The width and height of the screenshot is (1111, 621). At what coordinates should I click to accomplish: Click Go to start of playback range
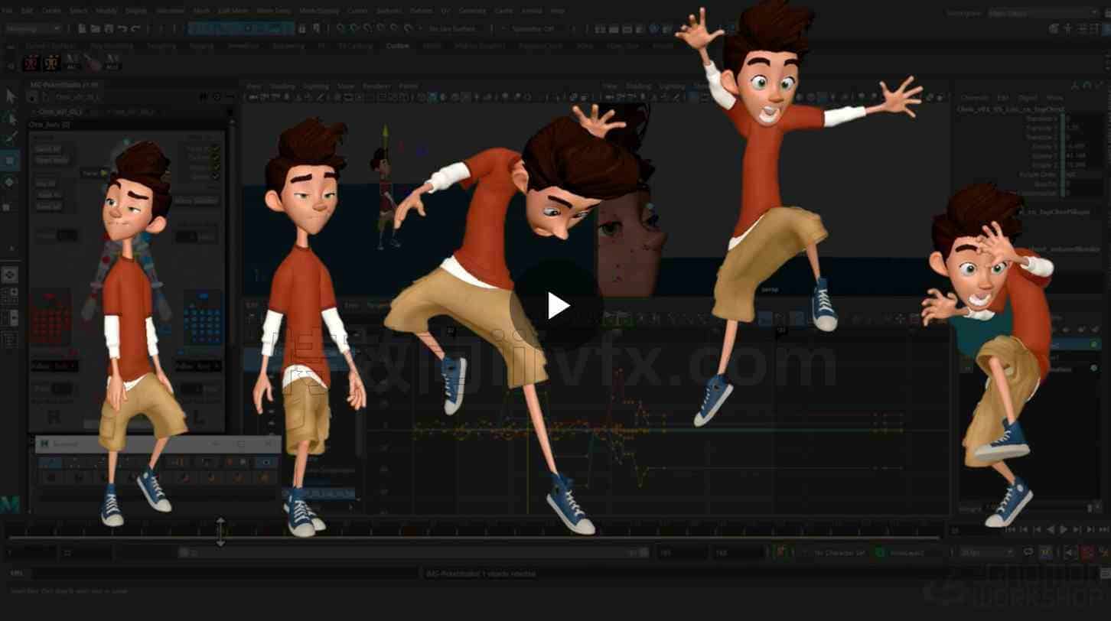click(1010, 529)
